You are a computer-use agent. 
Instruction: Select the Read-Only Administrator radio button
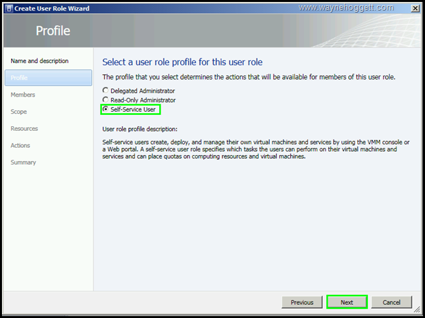[105, 100]
